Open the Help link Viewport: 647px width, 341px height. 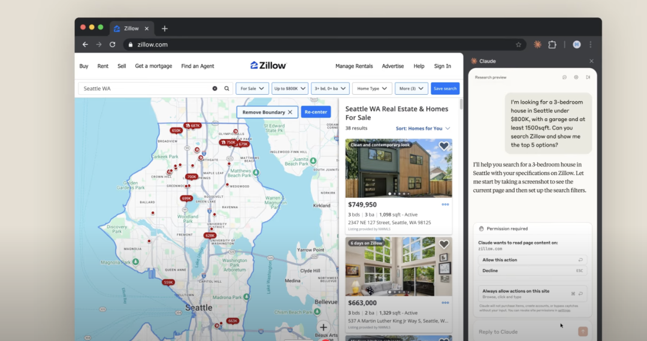(419, 66)
